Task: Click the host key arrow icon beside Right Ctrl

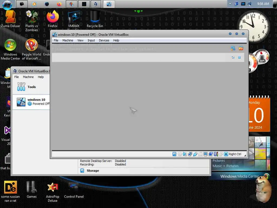Action: (226, 154)
